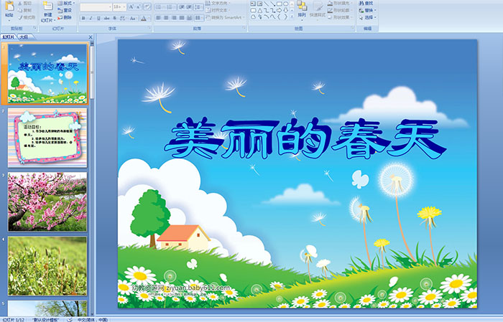The width and height of the screenshot is (503, 322).
Task: Delete the slide with 删除
Action: coord(65,17)
